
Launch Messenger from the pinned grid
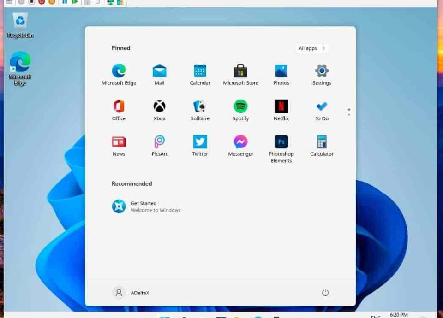(240, 142)
